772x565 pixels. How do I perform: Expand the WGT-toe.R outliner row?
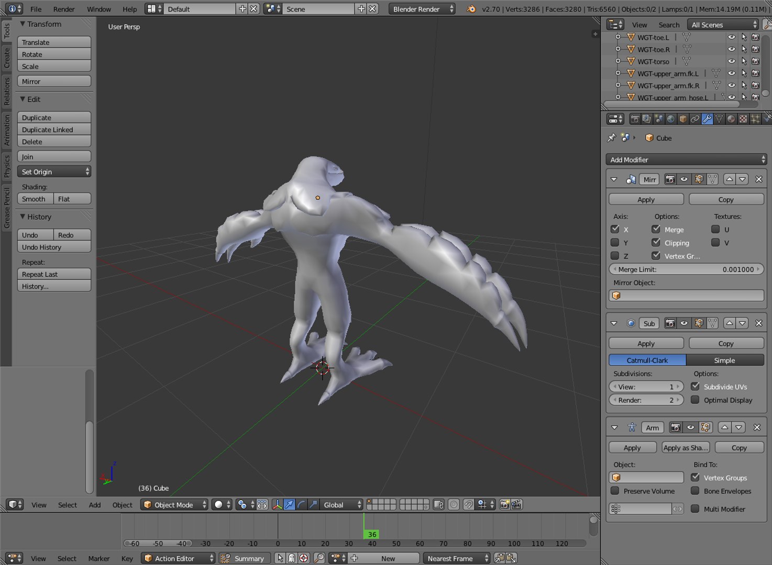pyautogui.click(x=618, y=49)
